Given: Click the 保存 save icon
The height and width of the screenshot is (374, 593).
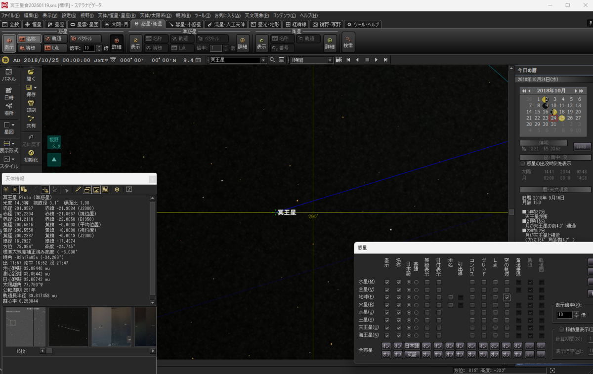Looking at the screenshot, I should 31,90.
